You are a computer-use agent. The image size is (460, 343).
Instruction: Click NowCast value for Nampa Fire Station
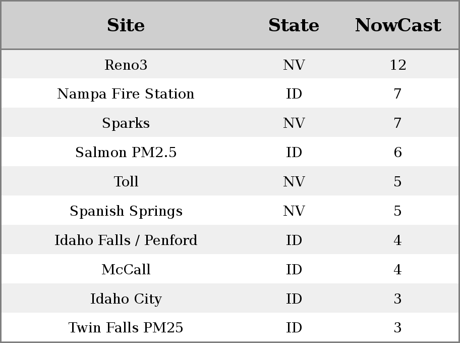(397, 94)
